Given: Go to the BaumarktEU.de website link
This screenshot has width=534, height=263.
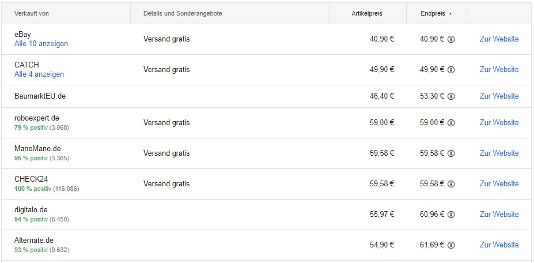Looking at the screenshot, I should click(499, 96).
